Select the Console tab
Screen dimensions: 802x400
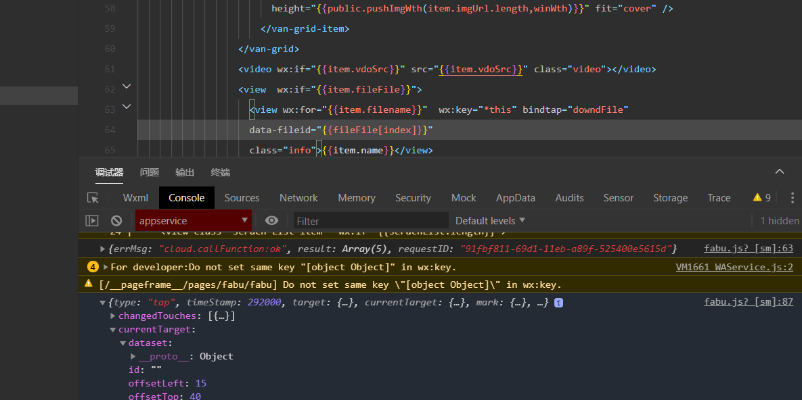point(187,198)
